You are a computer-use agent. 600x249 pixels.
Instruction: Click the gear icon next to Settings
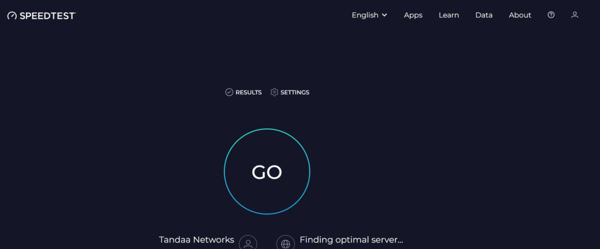click(274, 92)
